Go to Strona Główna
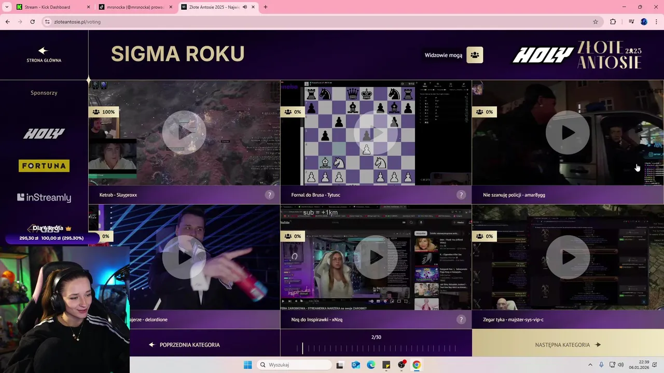 44,54
